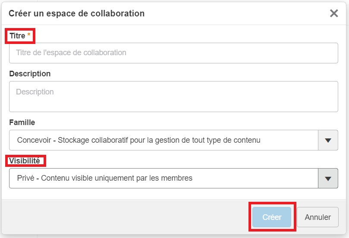Click the red required asterisk beside Titre

29,36
